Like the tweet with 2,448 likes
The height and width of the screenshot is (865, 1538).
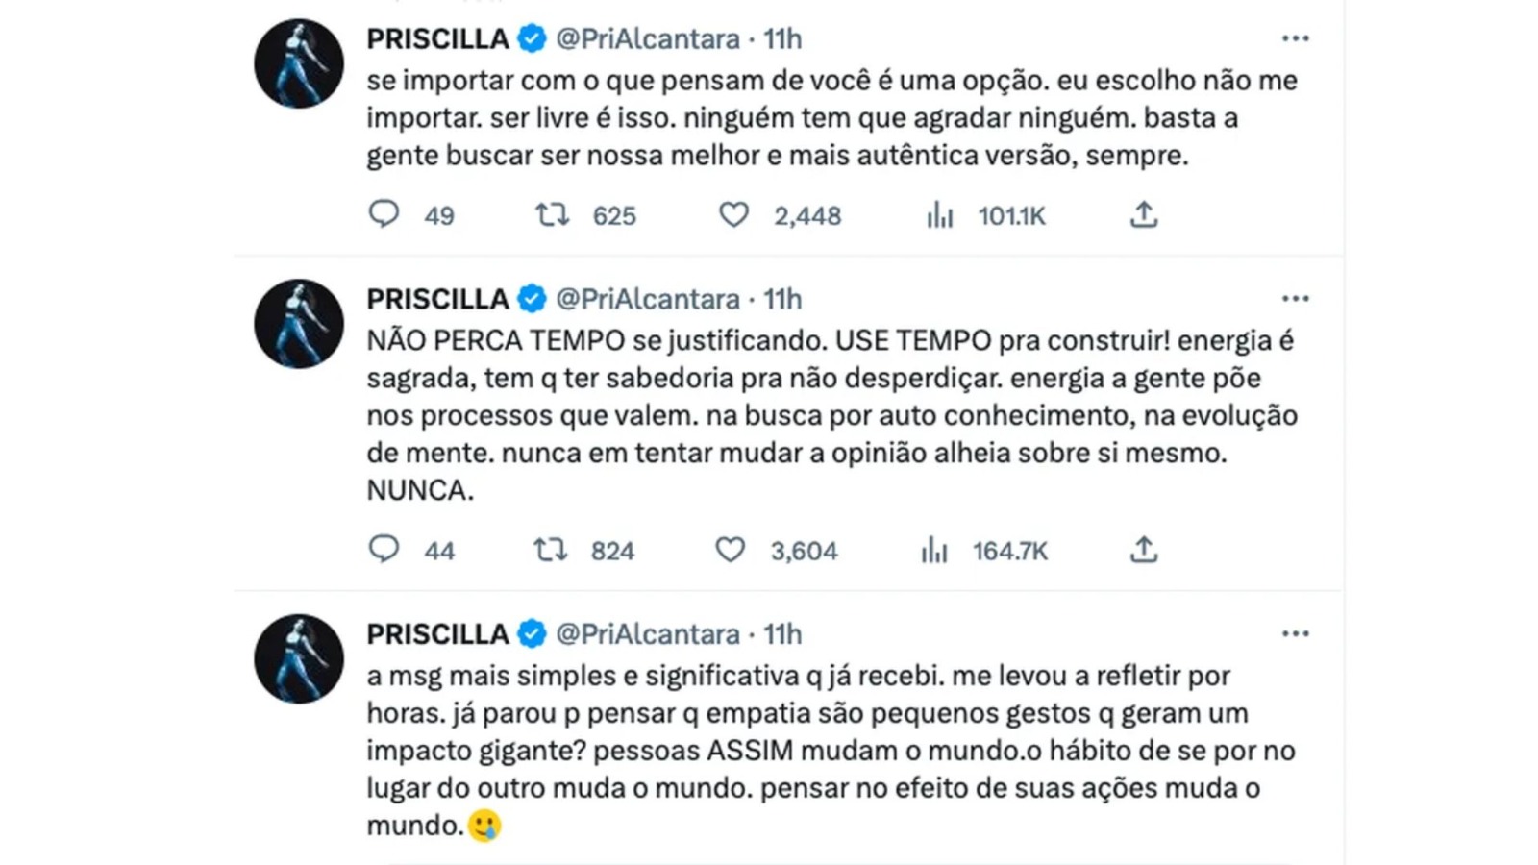(733, 214)
